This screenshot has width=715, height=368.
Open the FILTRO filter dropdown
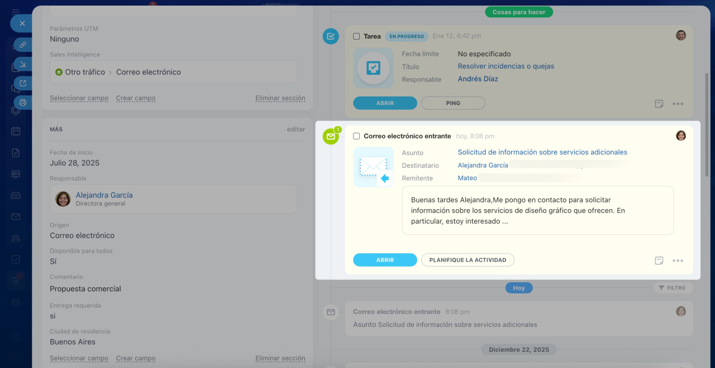click(672, 288)
